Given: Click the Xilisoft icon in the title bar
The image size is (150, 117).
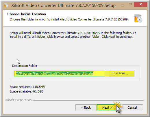Looking at the screenshot, I should [x=6, y=5].
